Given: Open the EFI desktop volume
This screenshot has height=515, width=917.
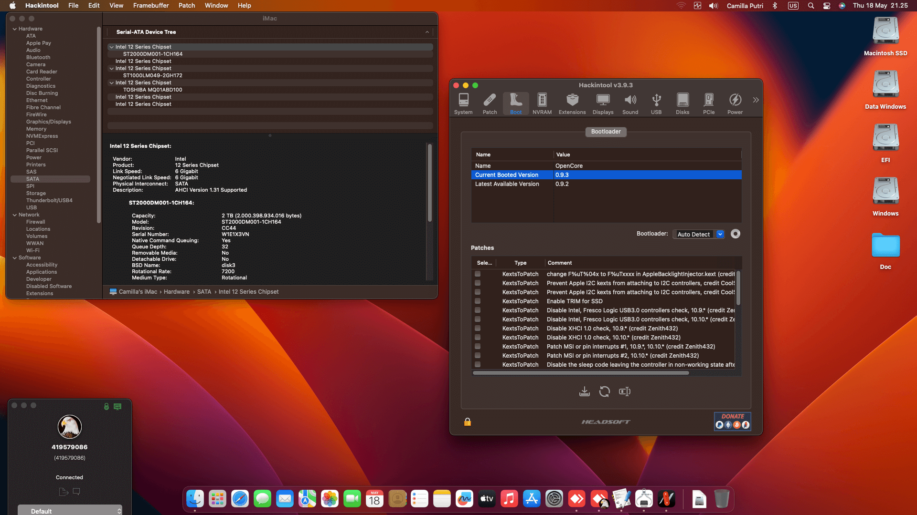Looking at the screenshot, I should point(885,144).
